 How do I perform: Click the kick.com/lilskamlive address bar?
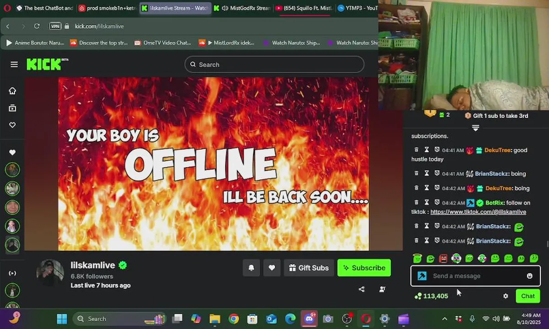(x=99, y=26)
